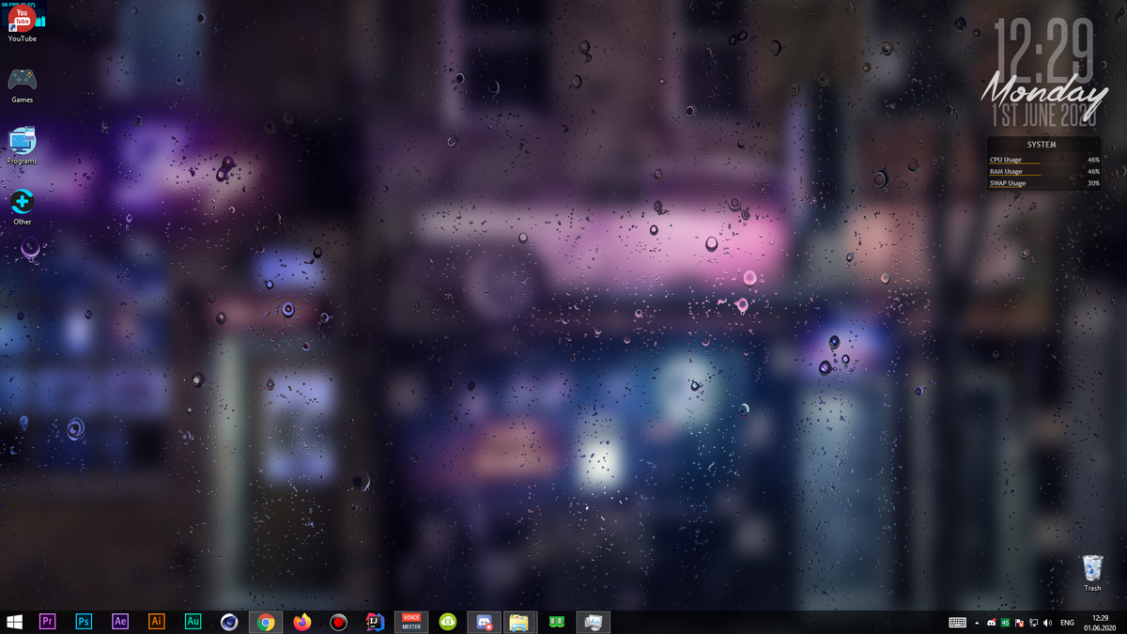The image size is (1127, 634).
Task: Open the network status tray icon
Action: click(x=1033, y=623)
